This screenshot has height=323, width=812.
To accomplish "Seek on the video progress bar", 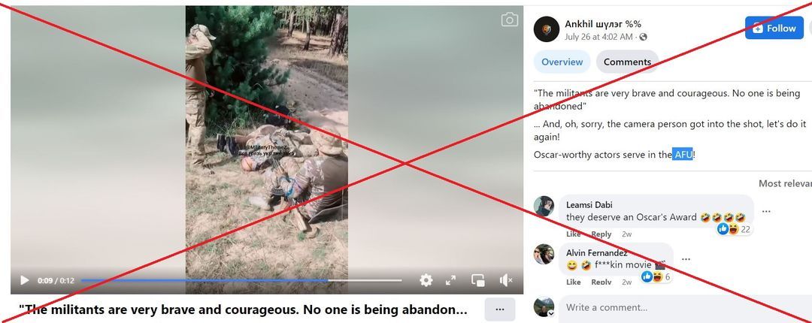I will tap(241, 280).
